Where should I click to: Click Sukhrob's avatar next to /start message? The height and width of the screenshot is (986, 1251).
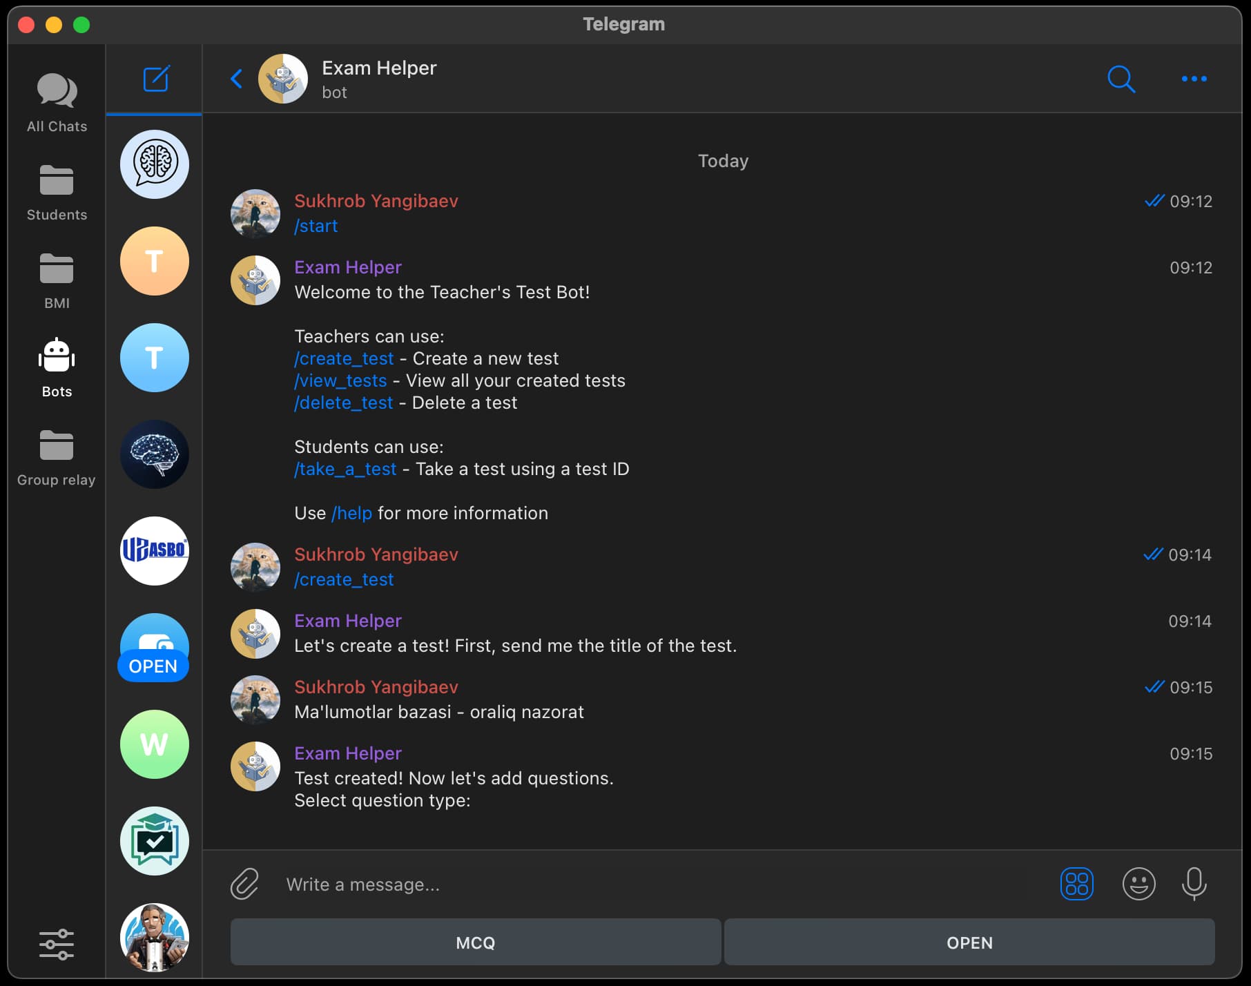(255, 214)
